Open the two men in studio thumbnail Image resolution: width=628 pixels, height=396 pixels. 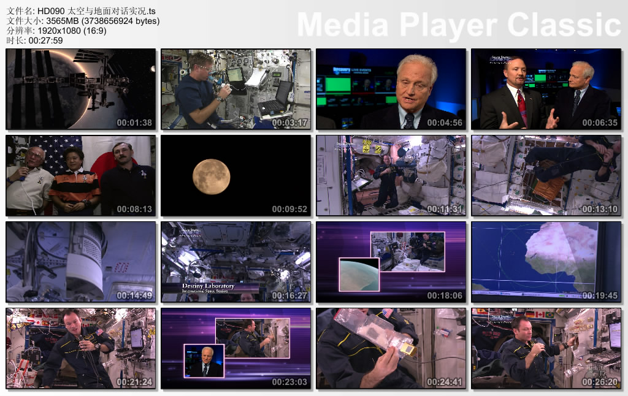click(x=546, y=89)
